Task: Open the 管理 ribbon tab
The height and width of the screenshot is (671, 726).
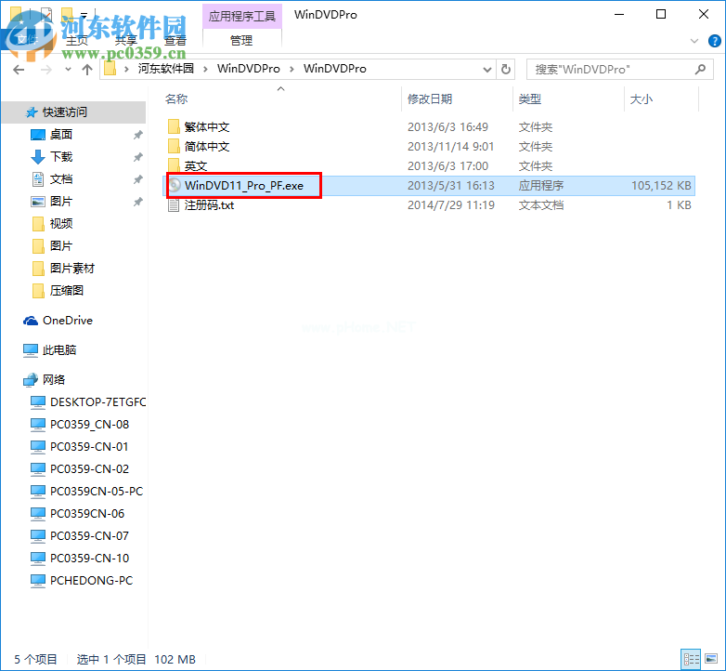Action: click(x=241, y=41)
